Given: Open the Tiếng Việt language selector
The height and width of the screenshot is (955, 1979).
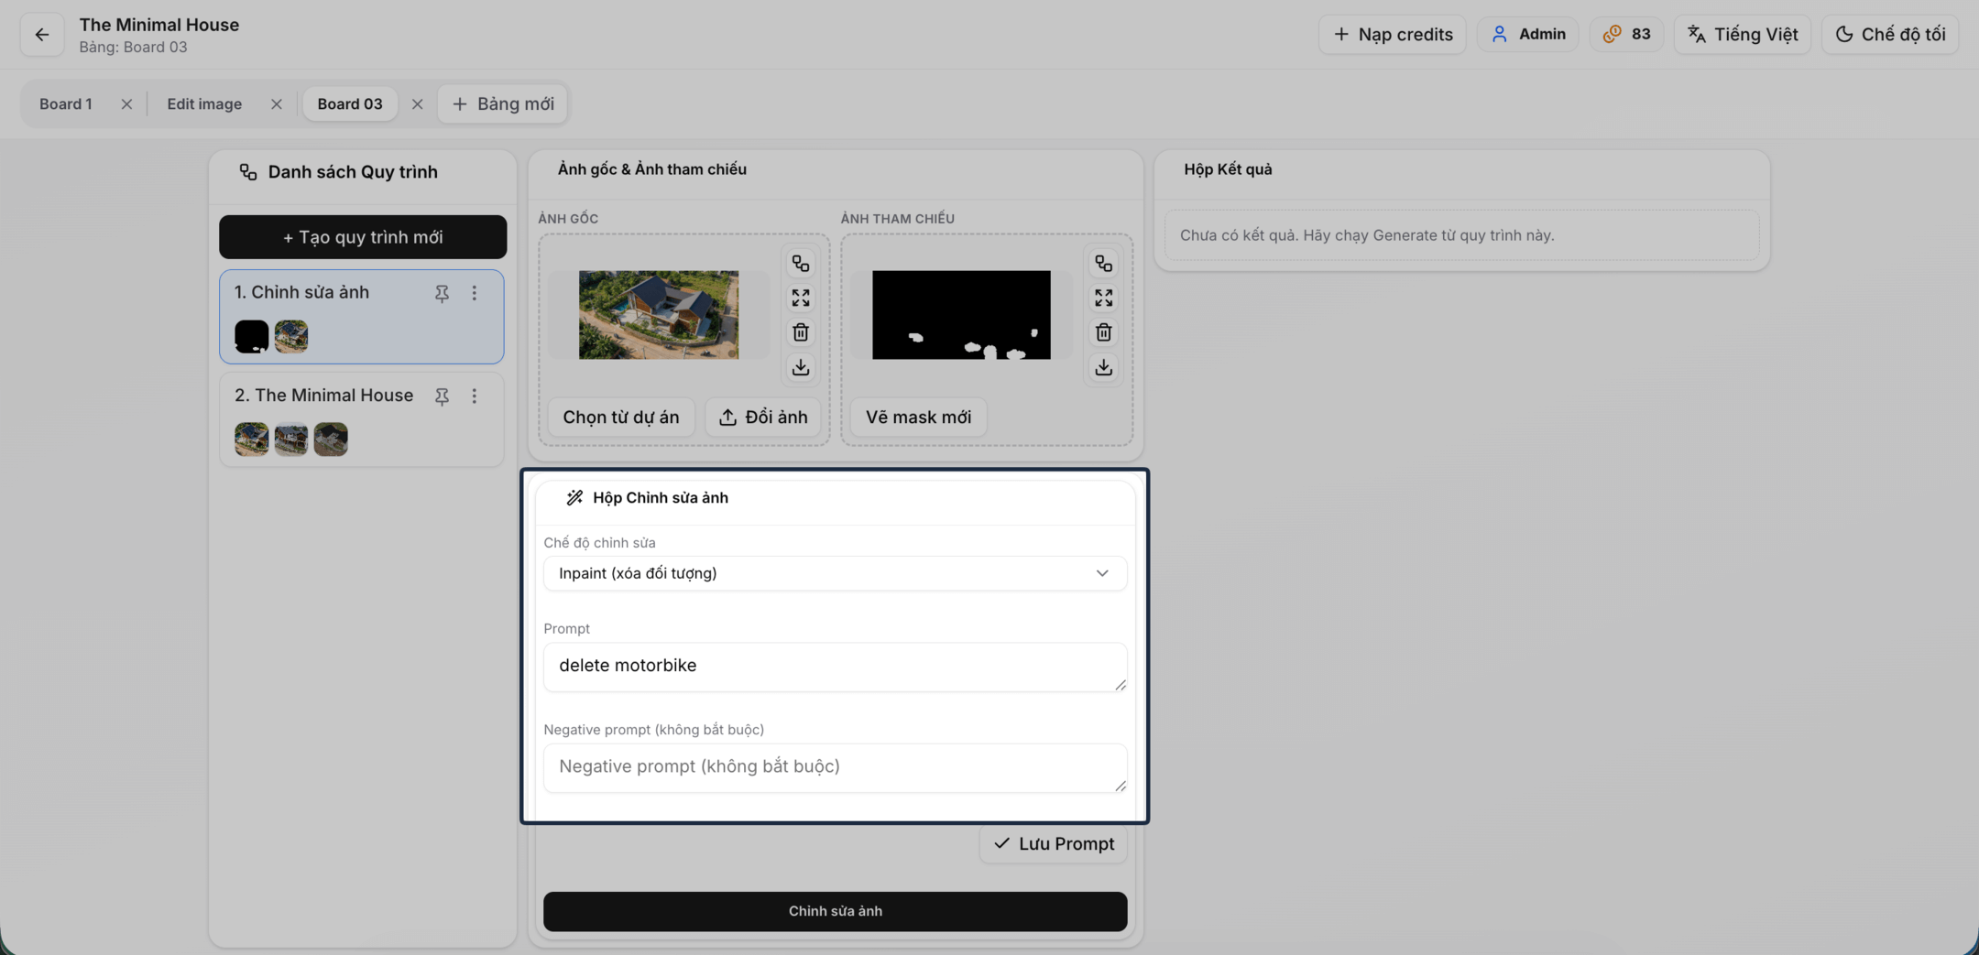Looking at the screenshot, I should click(1742, 35).
